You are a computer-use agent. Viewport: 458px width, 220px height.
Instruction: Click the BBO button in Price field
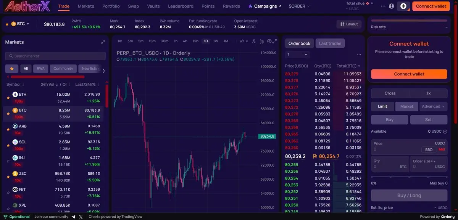point(429,150)
